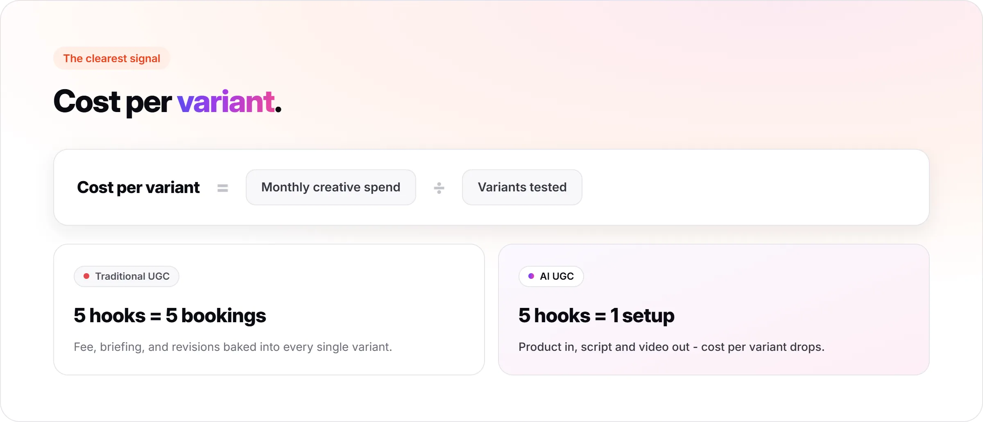Click the division symbol in the formula

click(439, 188)
